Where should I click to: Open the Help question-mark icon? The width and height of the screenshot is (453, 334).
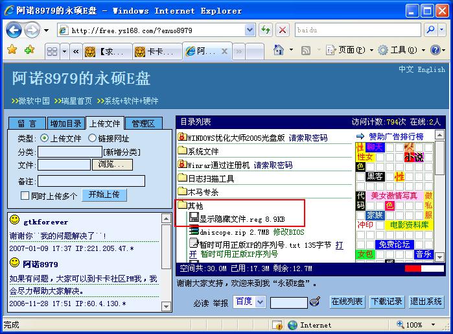(x=435, y=51)
